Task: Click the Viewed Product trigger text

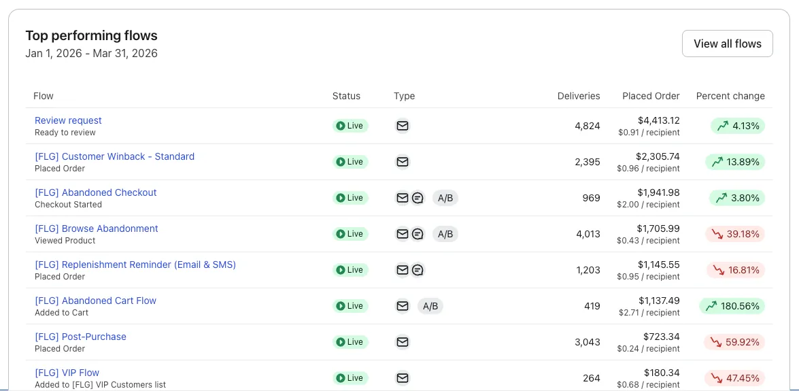Action: point(65,241)
